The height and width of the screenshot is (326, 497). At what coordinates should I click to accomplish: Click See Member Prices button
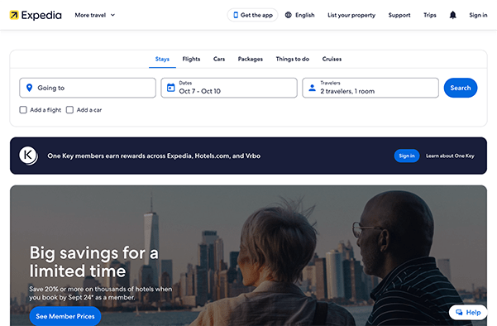click(x=65, y=316)
